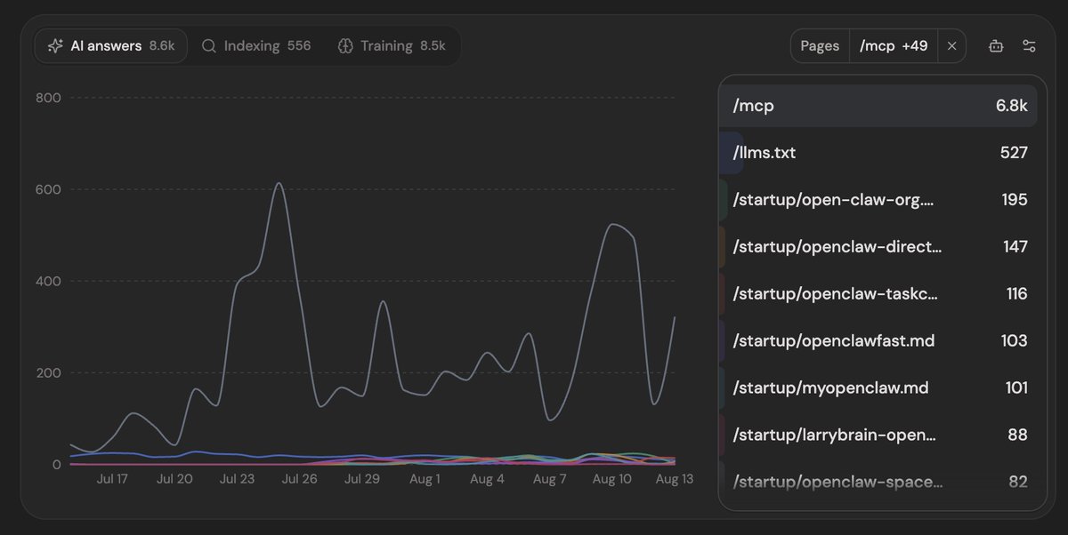Screen dimensions: 1068x535
Task: Select the /mcp row in list
Action: pos(878,106)
